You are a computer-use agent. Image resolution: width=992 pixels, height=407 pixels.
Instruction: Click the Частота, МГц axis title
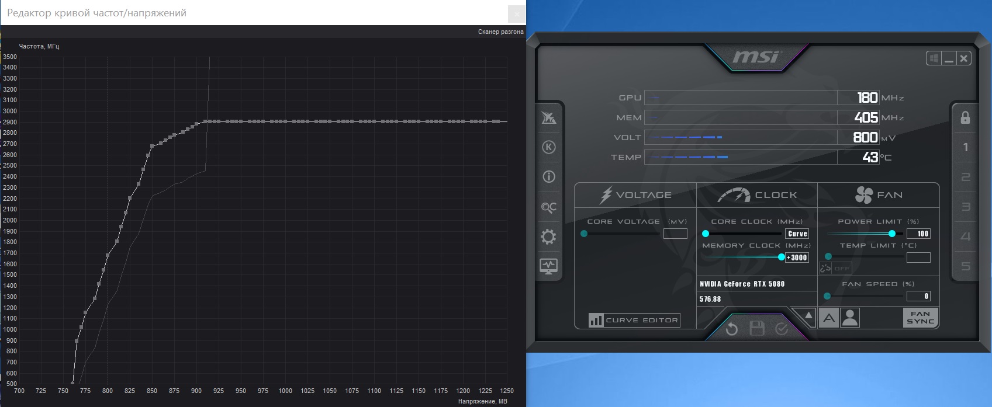39,46
